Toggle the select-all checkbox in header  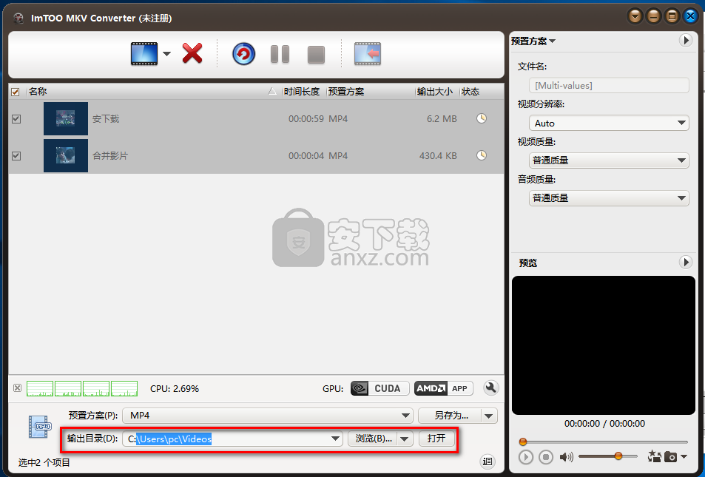coord(16,92)
